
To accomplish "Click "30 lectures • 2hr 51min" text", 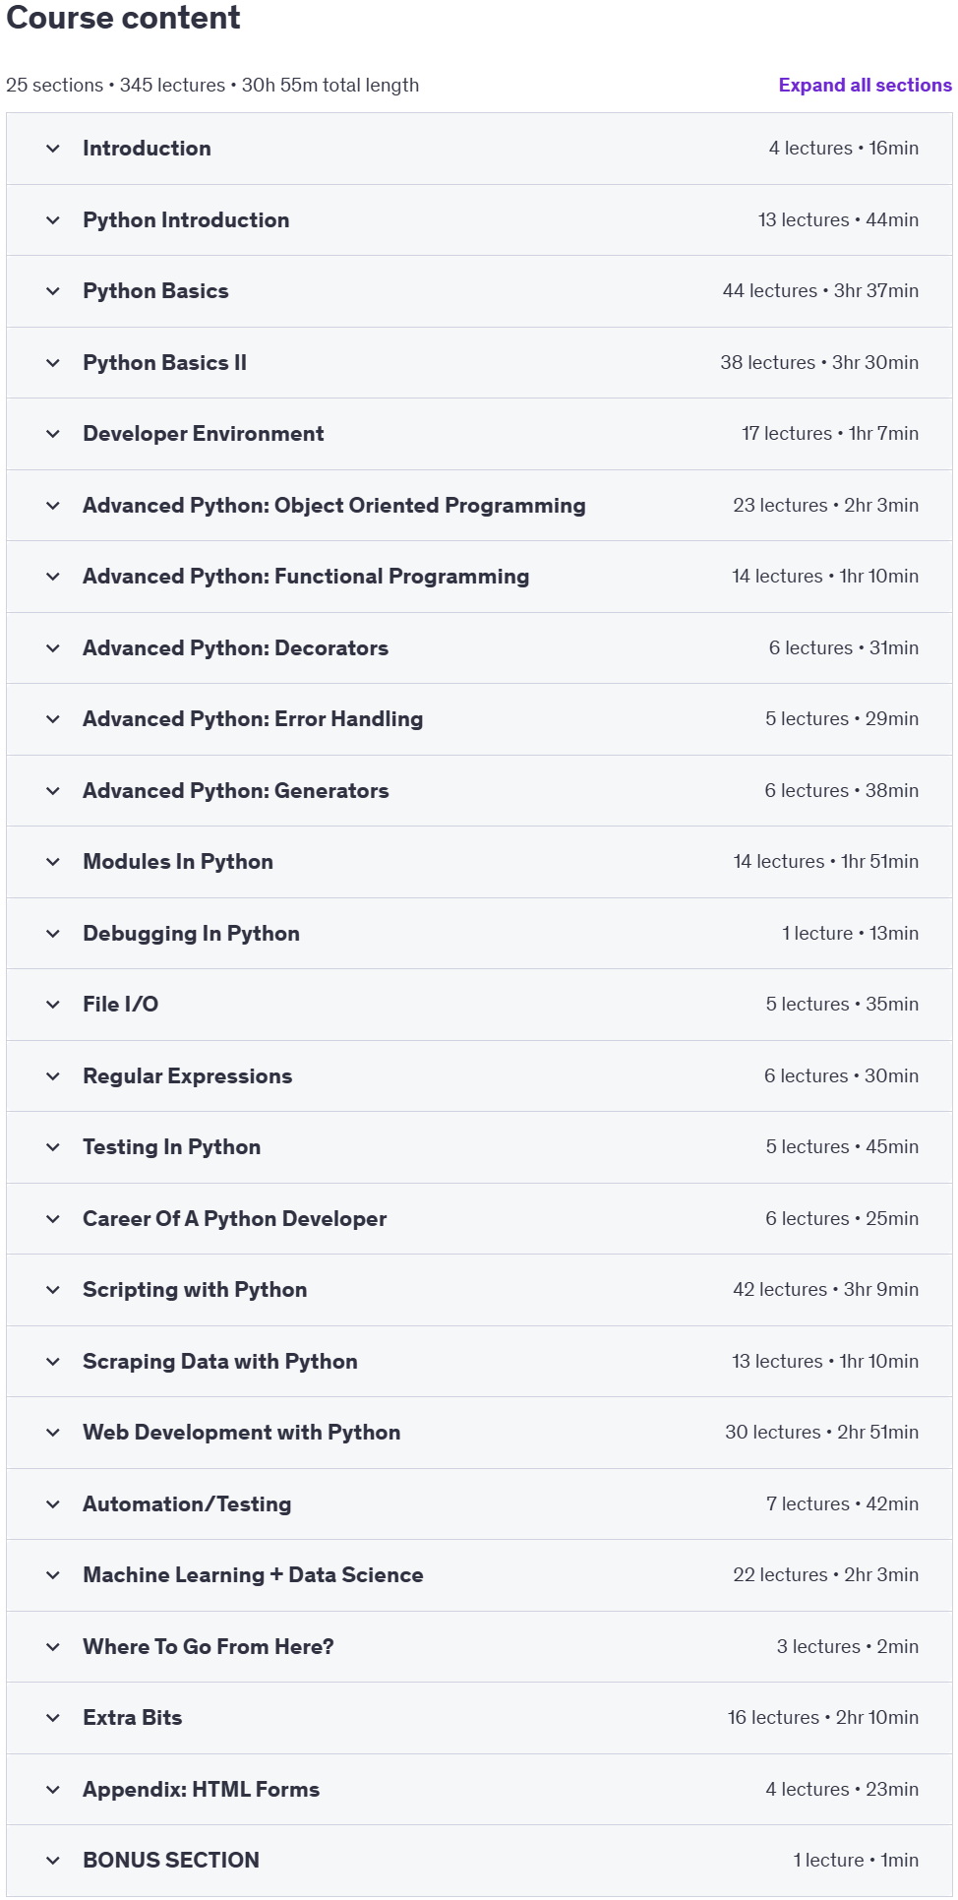I will pos(821,1433).
